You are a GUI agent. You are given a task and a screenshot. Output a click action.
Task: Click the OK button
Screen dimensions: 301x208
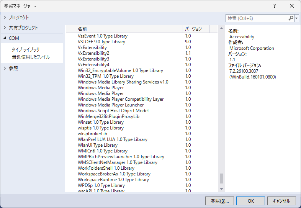pos(251,201)
